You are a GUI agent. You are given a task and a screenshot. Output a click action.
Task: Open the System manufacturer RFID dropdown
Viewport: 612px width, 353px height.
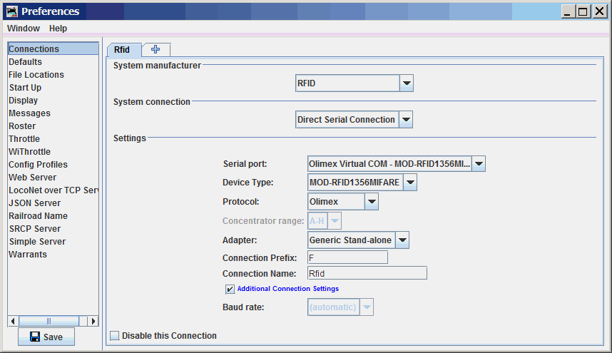[x=406, y=83]
